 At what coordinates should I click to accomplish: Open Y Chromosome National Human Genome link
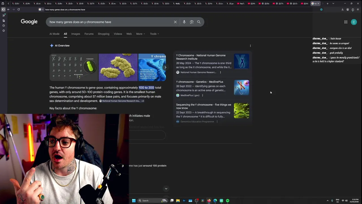click(201, 57)
